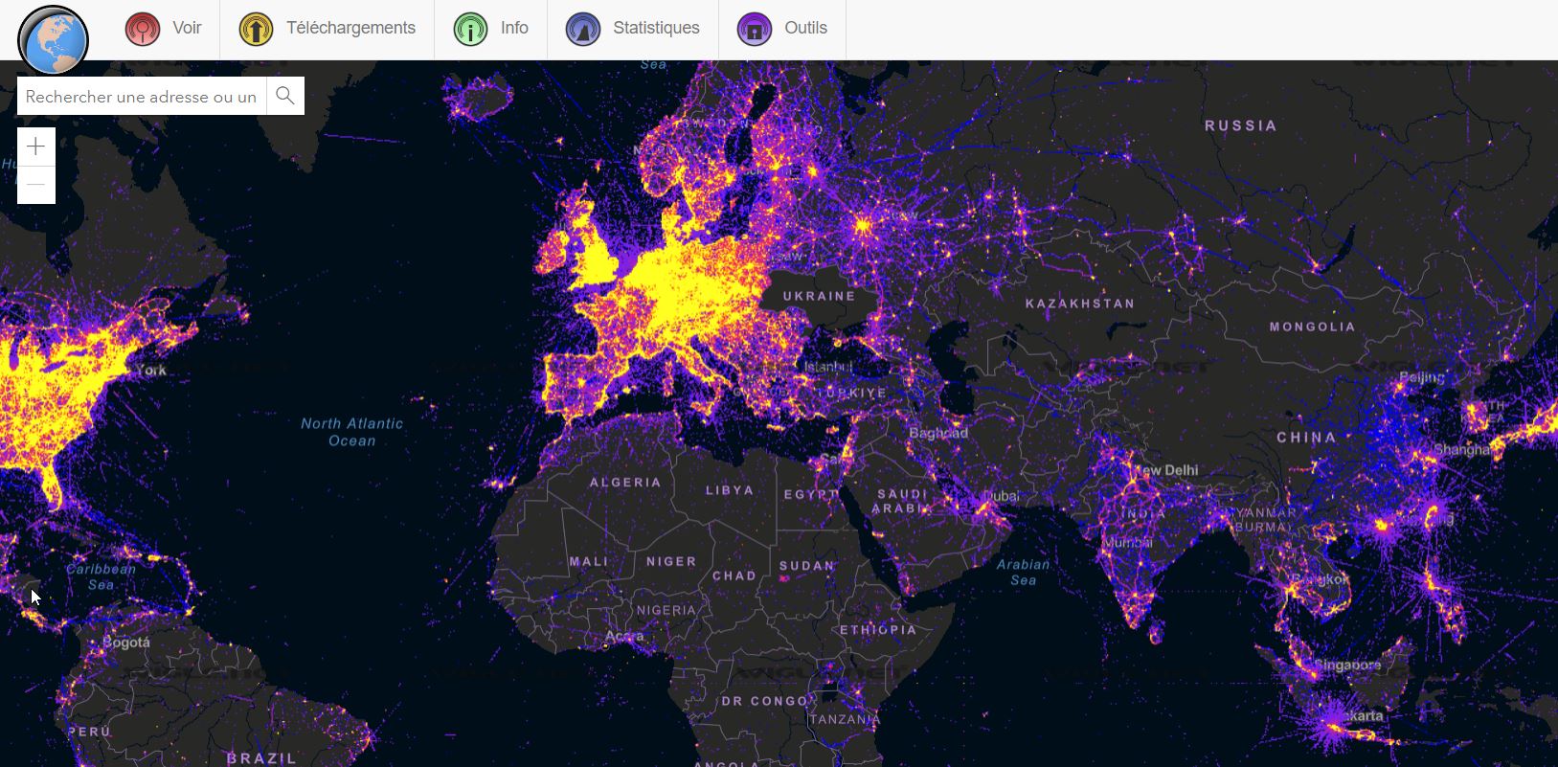
Task: Zoom out with the minus button
Action: click(x=36, y=185)
